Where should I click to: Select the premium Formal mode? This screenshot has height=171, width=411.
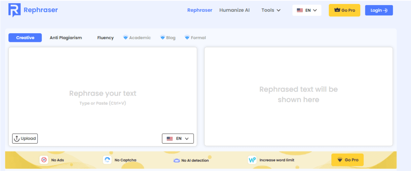195,38
